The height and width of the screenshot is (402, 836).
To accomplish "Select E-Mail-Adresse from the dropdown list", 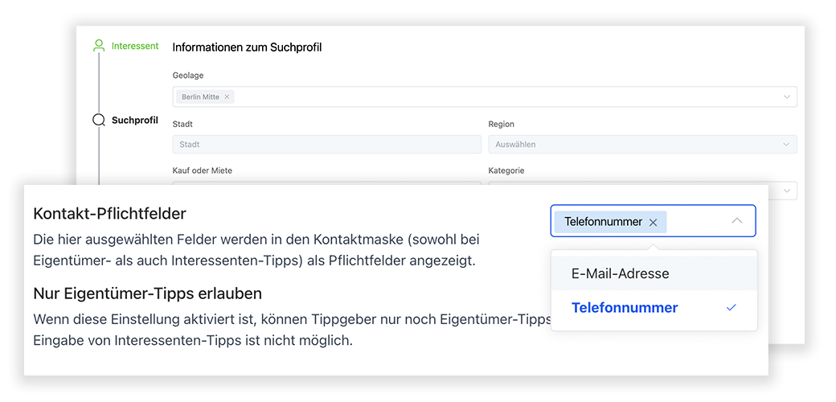I will coord(654,273).
